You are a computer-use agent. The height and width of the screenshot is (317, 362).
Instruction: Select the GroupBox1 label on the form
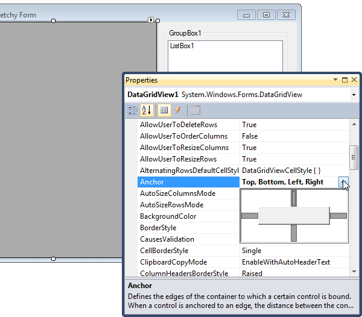tap(185, 33)
